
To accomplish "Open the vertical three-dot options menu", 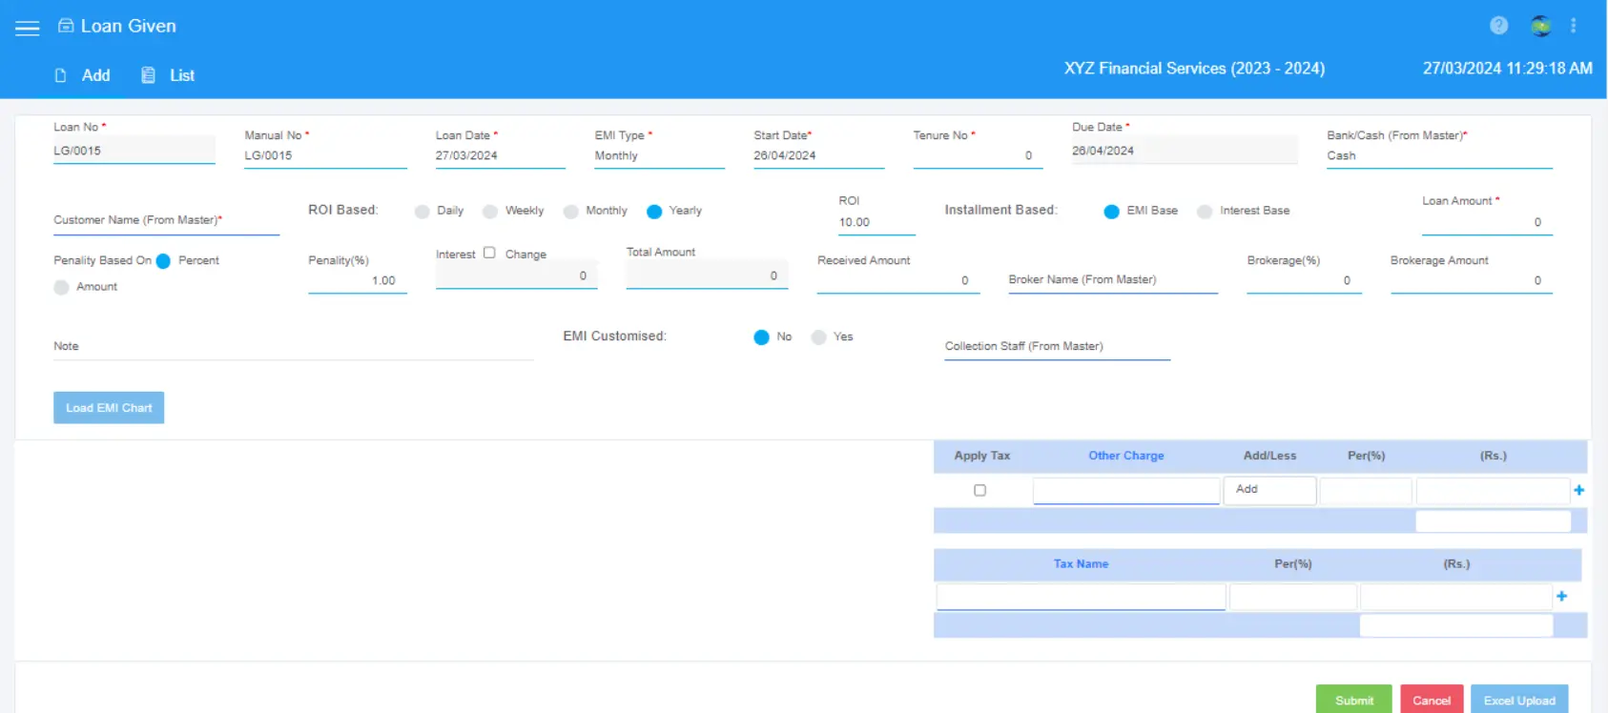I will tap(1574, 26).
